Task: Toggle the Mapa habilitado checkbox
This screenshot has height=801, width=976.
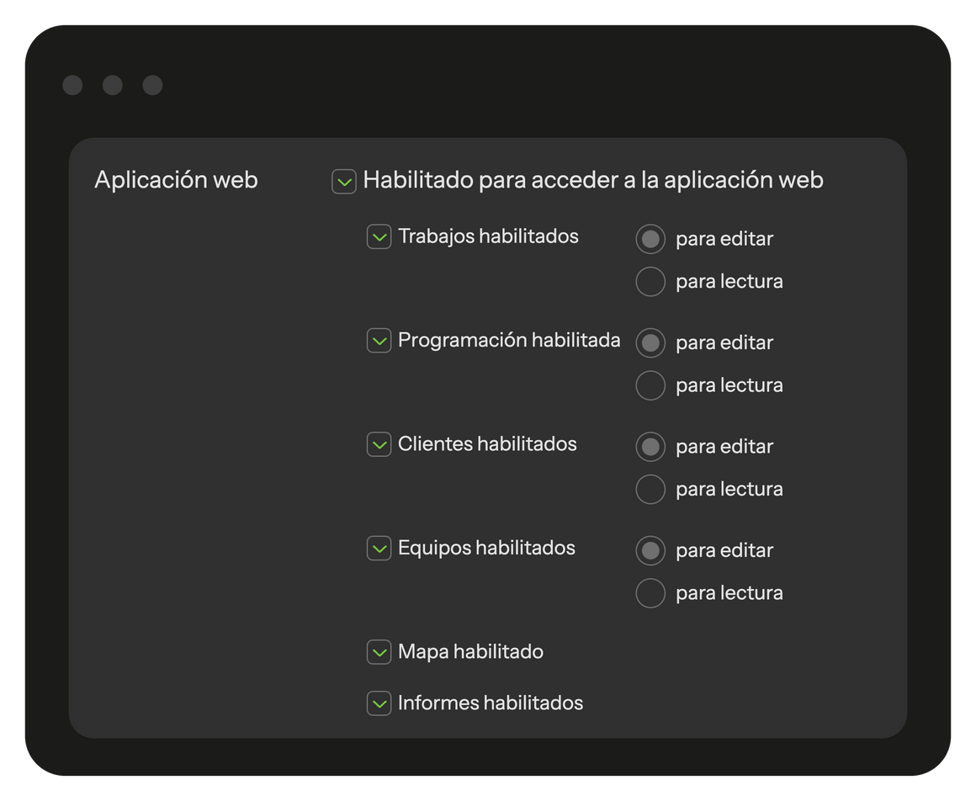Action: pos(379,652)
